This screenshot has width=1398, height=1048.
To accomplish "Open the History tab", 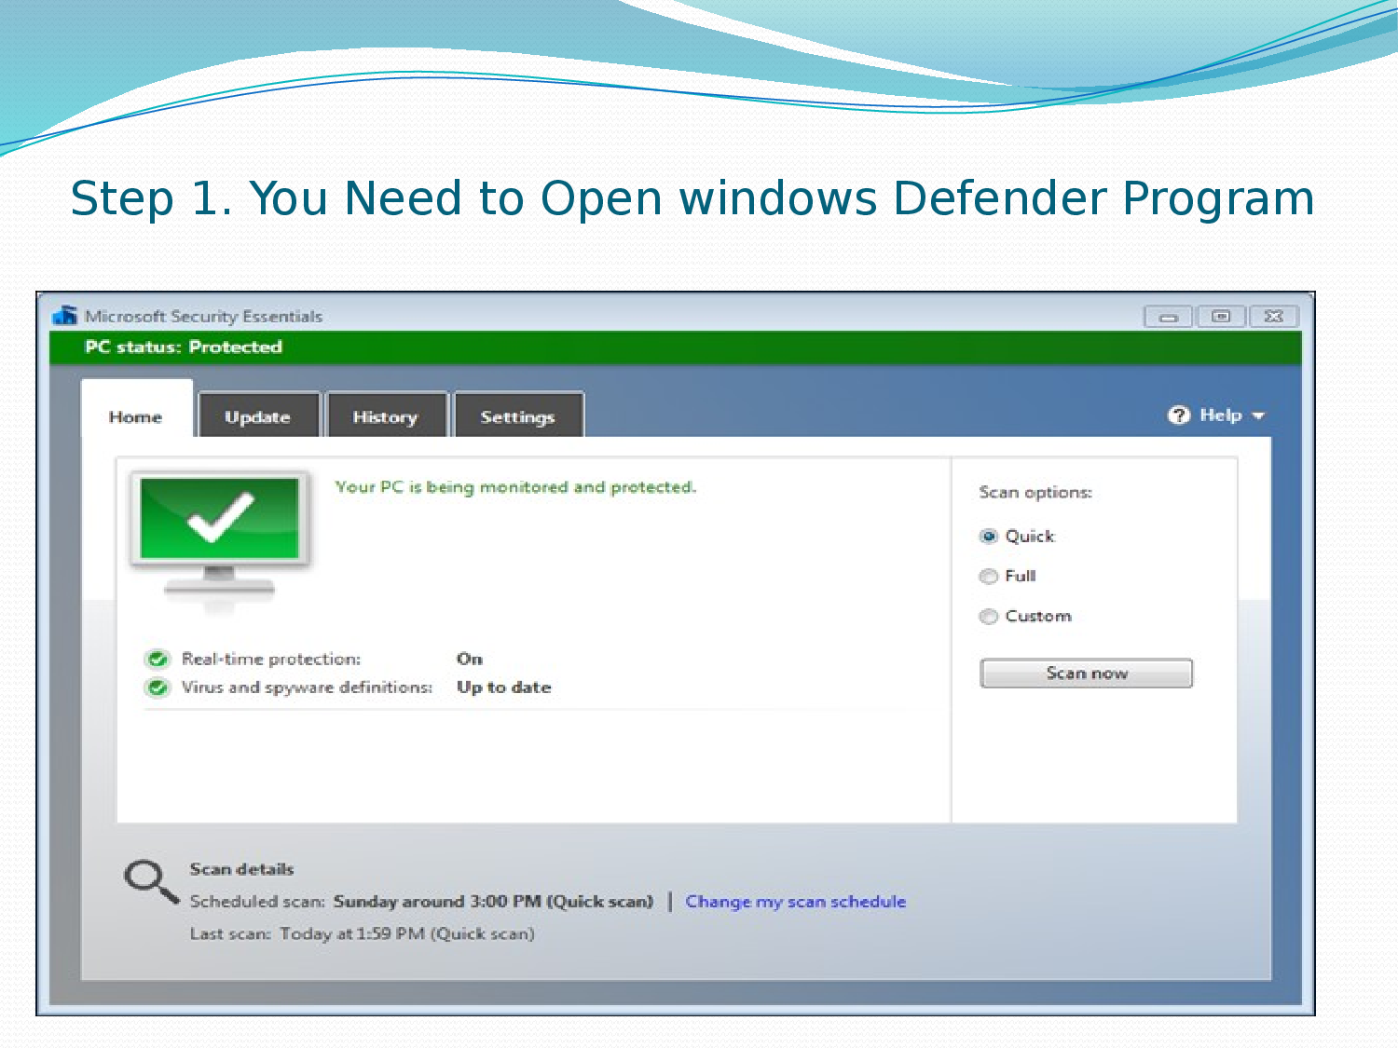I will tap(386, 416).
